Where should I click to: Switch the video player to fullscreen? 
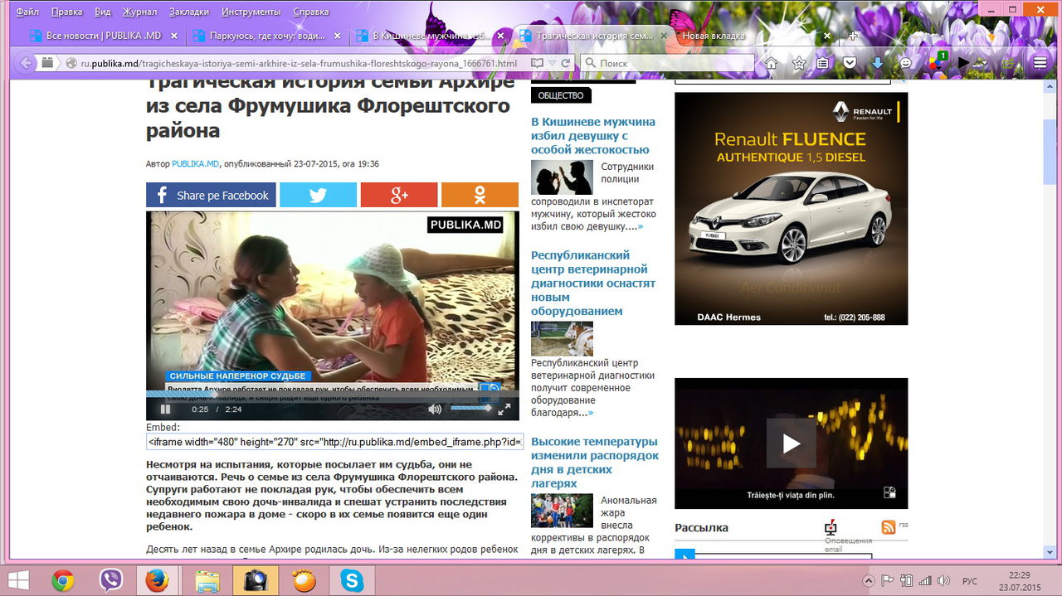tap(504, 409)
